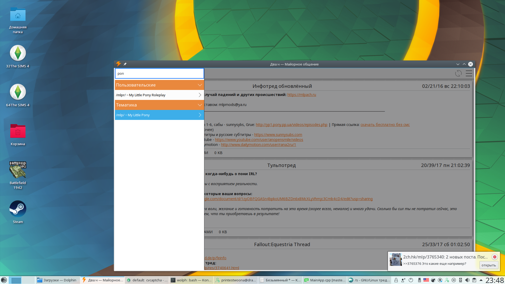The image size is (505, 284).
Task: Open the KDE Connect phone tray icon
Action: click(461, 280)
